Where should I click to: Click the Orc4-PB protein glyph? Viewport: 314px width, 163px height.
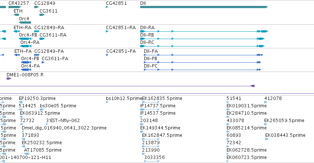[x=26, y=62]
